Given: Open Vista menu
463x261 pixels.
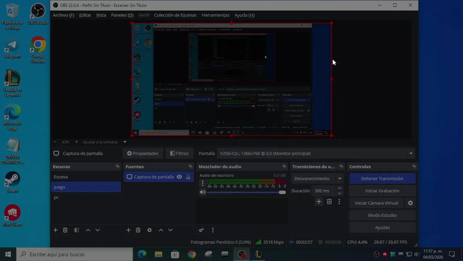Looking at the screenshot, I should tap(101, 15).
